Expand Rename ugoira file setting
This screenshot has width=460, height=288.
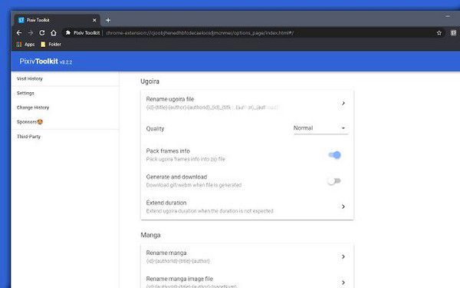tap(247, 103)
